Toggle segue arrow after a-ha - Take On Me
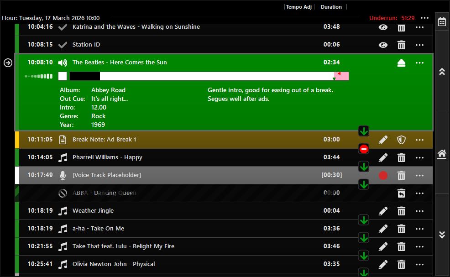 tap(364, 238)
